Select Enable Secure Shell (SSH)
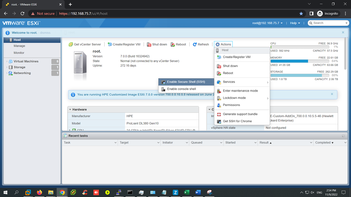 click(186, 82)
